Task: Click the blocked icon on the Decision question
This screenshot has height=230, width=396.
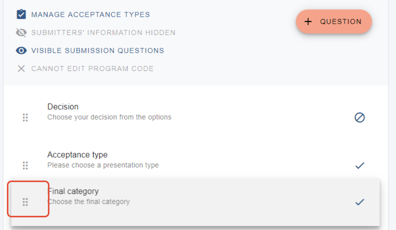Action: pyautogui.click(x=359, y=117)
